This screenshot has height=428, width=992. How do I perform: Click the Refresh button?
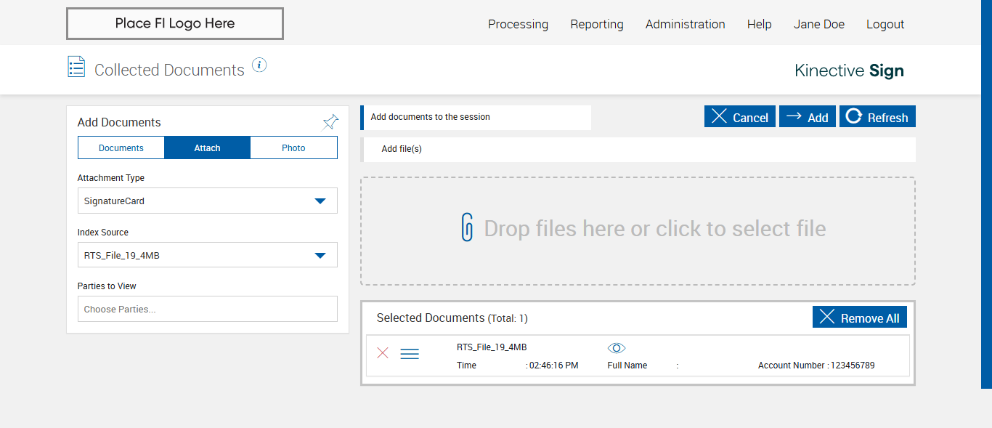877,117
